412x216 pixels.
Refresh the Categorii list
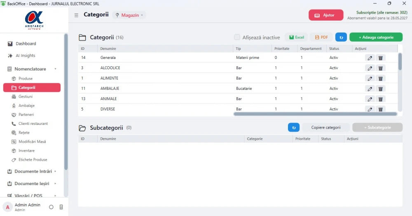click(341, 38)
